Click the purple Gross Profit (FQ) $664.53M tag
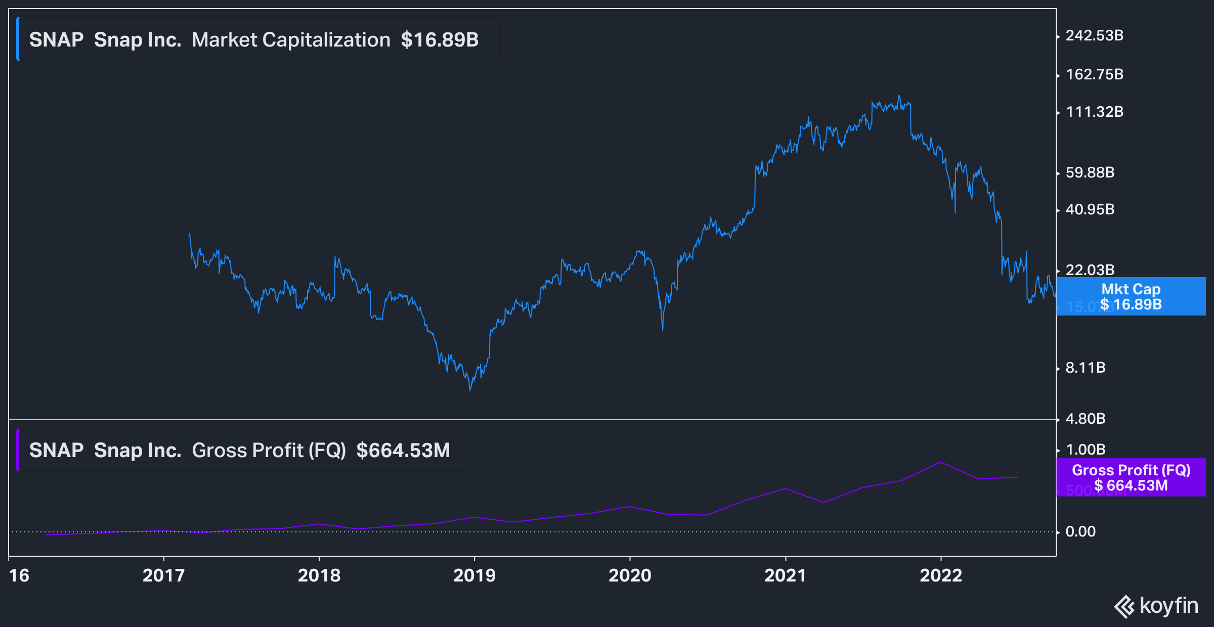 click(x=1131, y=477)
